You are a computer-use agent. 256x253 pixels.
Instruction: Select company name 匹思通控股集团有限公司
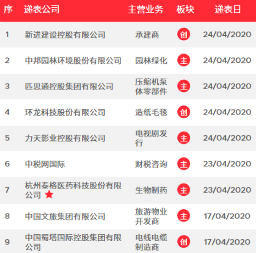click(x=69, y=87)
